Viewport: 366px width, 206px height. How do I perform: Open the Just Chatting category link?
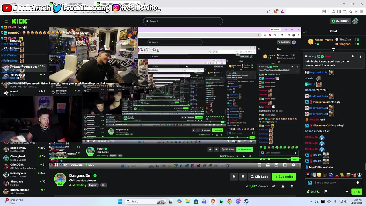click(x=78, y=185)
